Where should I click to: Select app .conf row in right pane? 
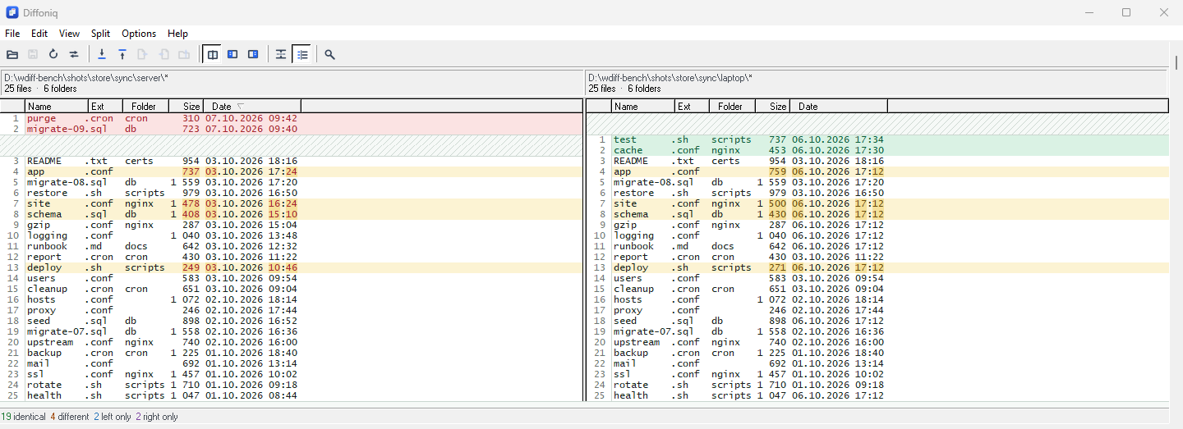point(877,171)
